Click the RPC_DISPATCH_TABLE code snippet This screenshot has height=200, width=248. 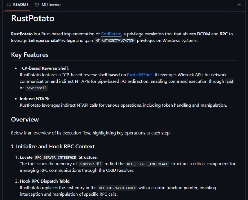(x=117, y=188)
